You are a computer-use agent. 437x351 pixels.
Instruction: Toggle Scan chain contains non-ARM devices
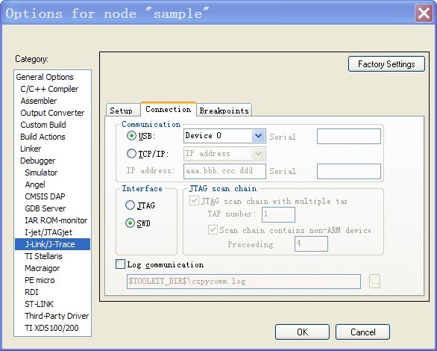(213, 229)
